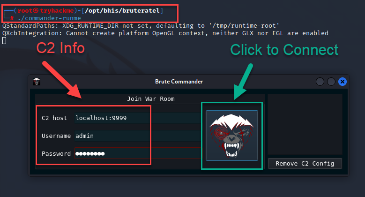Image resolution: width=365 pixels, height=197 pixels.
Task: Click the QXcbIntegration OpenGL warning line
Action: 165,33
